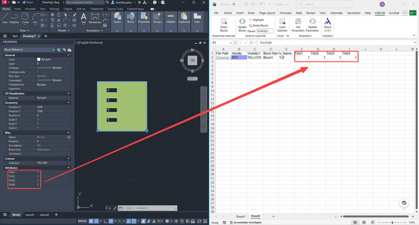
Task: Select the Arc drawing tool
Action: [x=35, y=19]
